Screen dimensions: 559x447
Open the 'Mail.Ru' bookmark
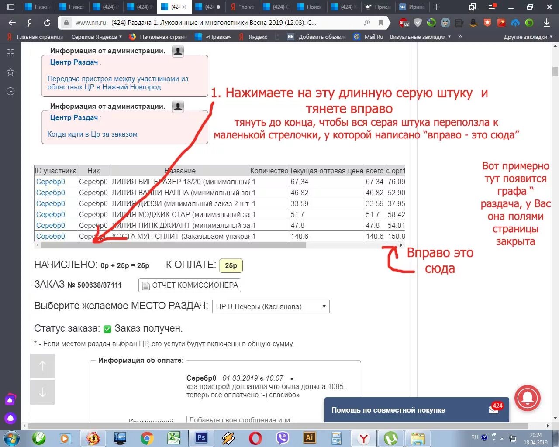coord(369,37)
